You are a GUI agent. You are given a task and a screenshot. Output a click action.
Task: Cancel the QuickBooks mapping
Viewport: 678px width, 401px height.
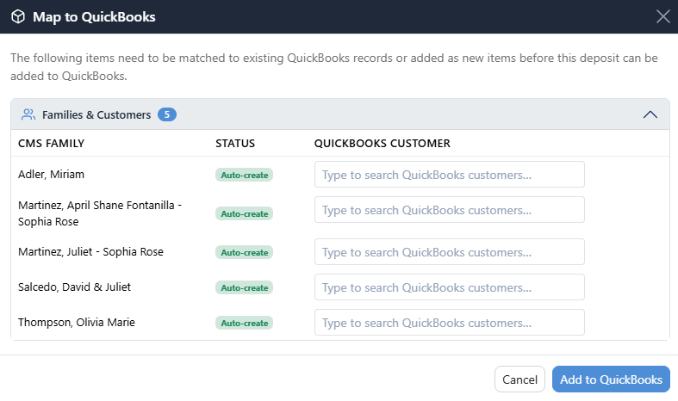pyautogui.click(x=519, y=379)
